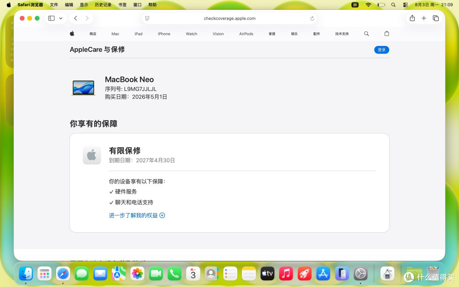
Task: Open the Share sheet
Action: 412,18
